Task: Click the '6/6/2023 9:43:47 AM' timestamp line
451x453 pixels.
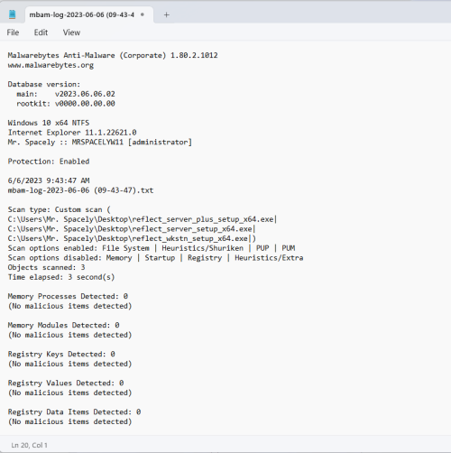Action: pyautogui.click(x=49, y=180)
